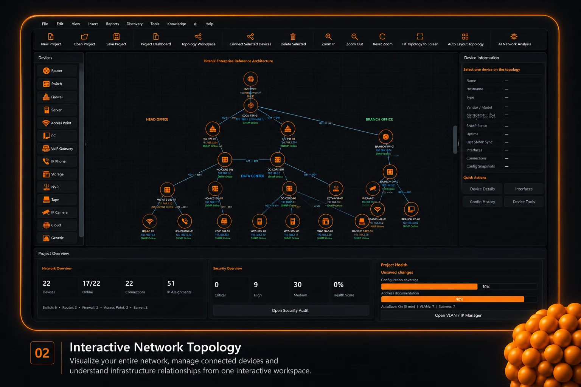Select Router in the Devices palette

click(57, 71)
